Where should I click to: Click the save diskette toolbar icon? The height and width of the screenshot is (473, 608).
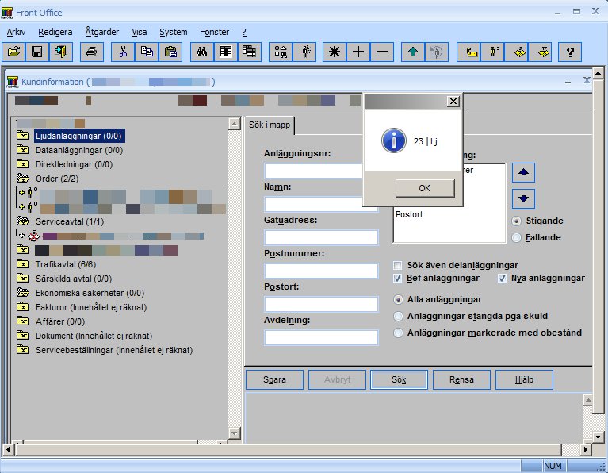pyautogui.click(x=36, y=52)
